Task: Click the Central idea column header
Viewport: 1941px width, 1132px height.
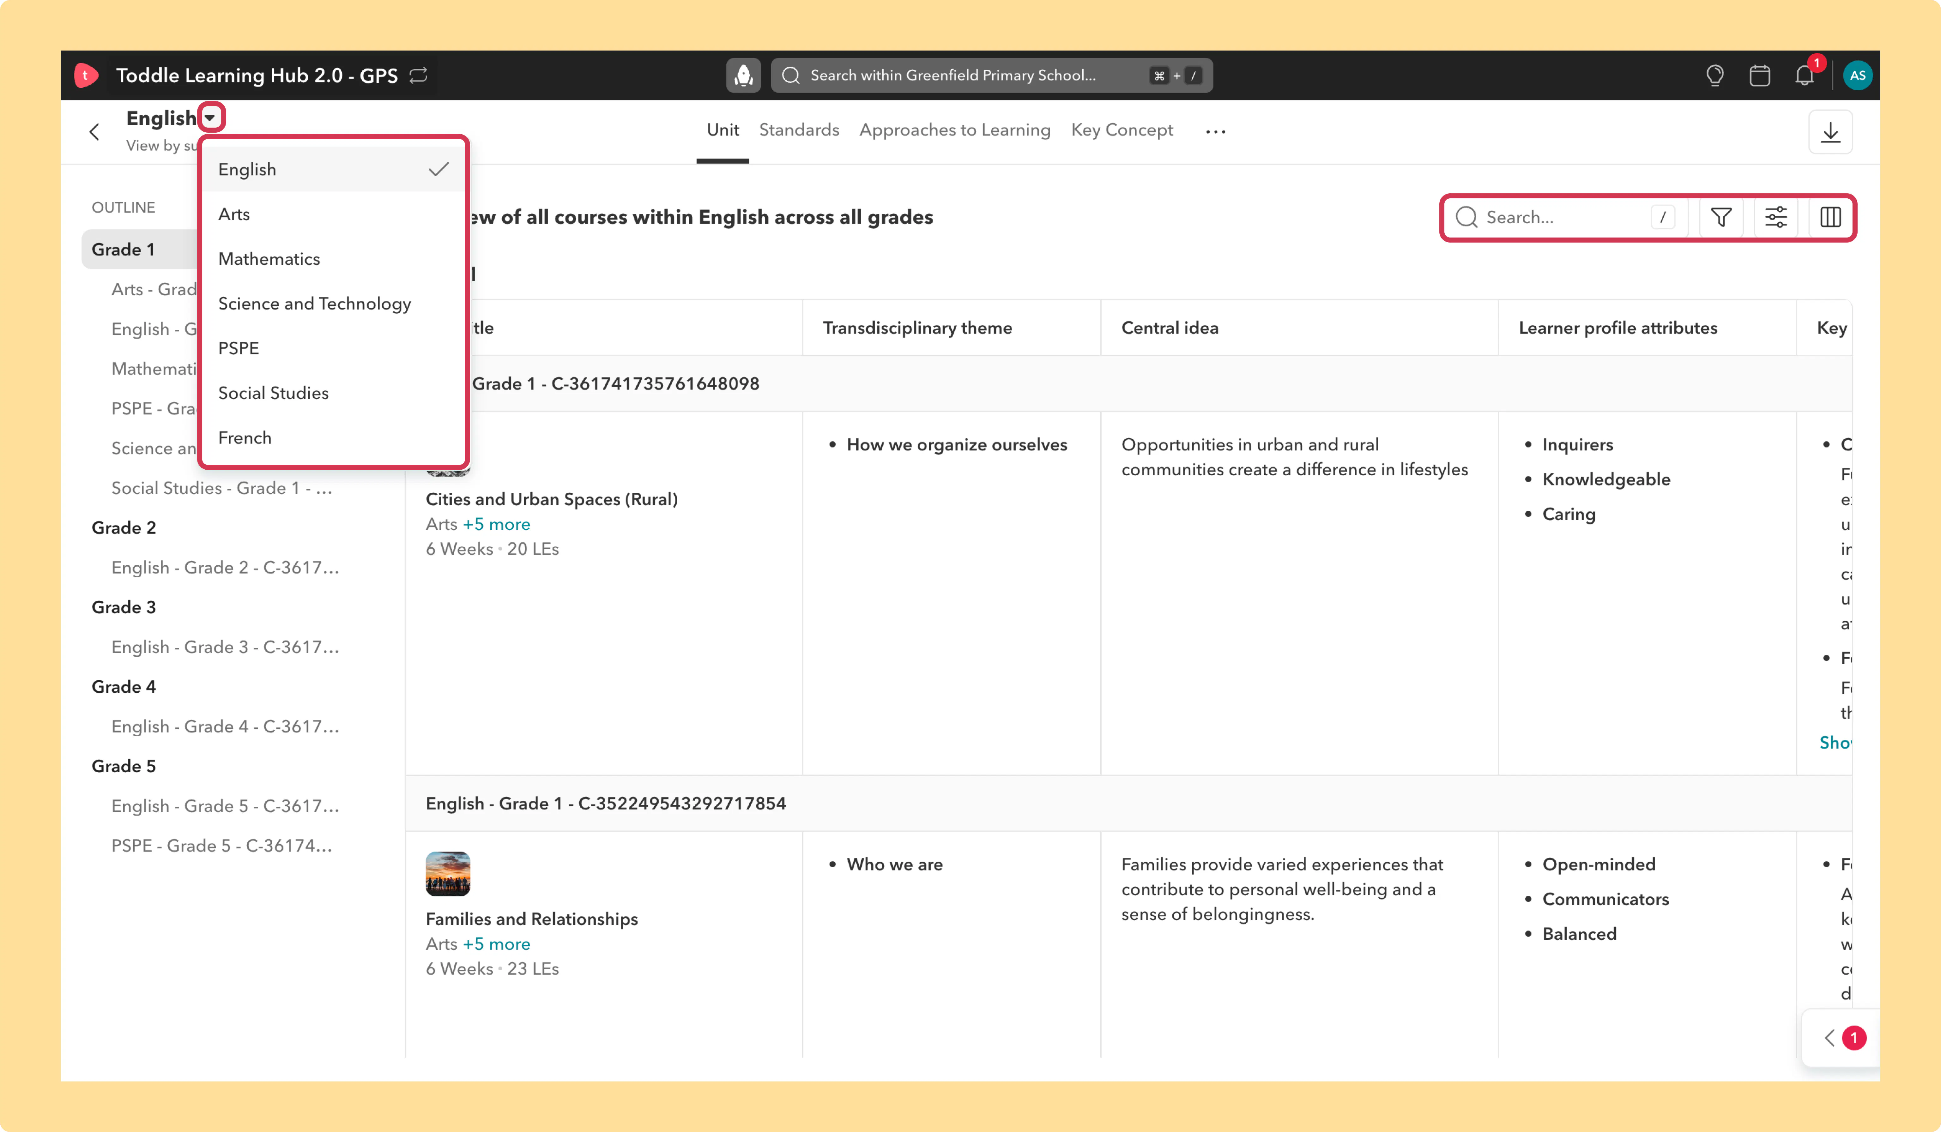Action: tap(1169, 328)
